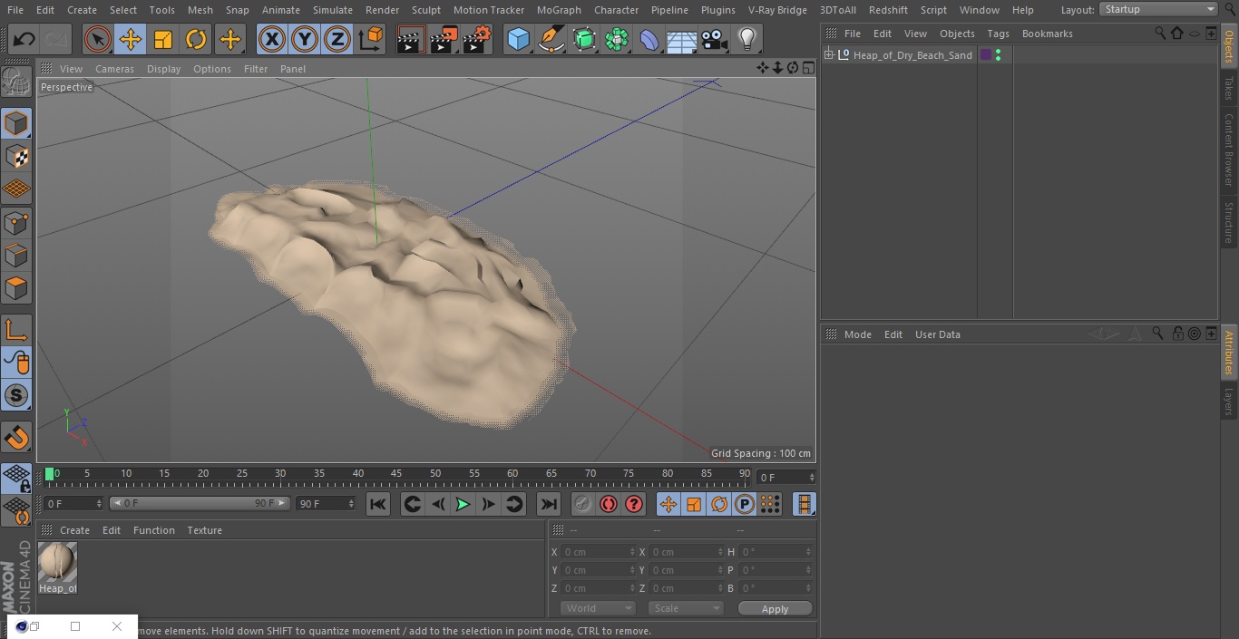Screen dimensions: 1239x639
Task: Toggle Z axis lock
Action: 337,39
